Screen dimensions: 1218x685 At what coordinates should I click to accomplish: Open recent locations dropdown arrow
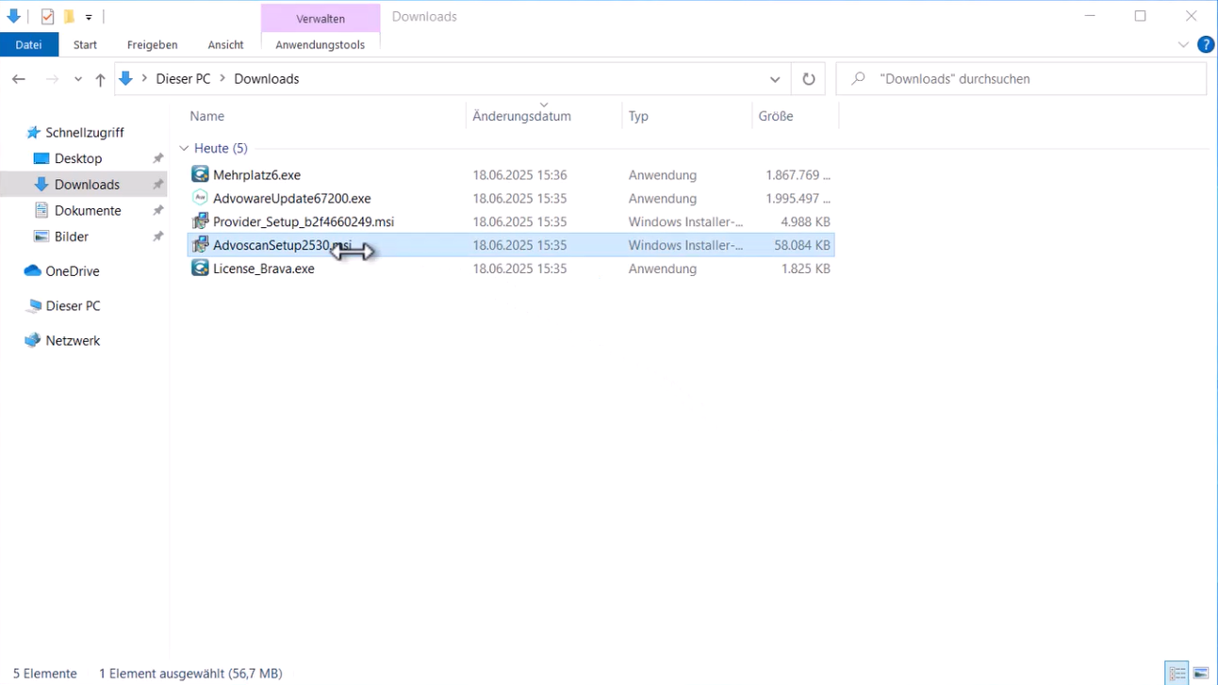pyautogui.click(x=77, y=79)
